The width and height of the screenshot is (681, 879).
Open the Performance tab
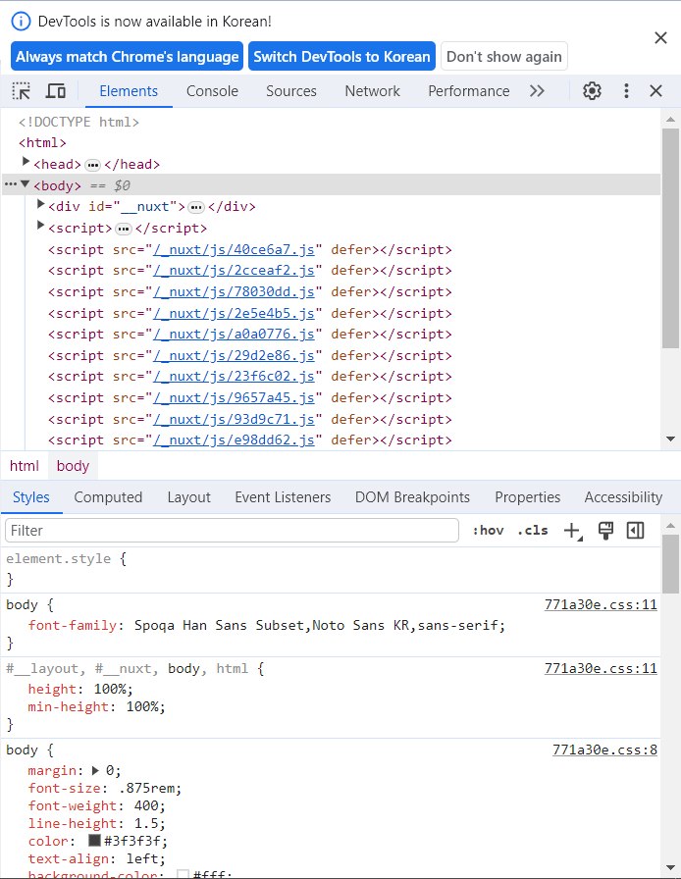[x=469, y=91]
